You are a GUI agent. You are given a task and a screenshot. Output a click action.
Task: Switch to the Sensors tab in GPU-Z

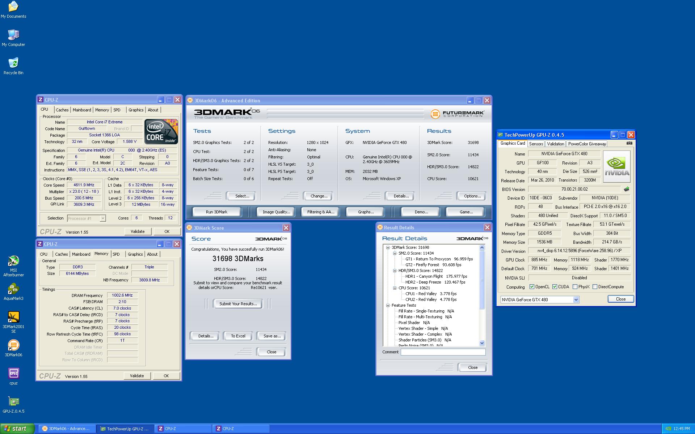pos(536,144)
